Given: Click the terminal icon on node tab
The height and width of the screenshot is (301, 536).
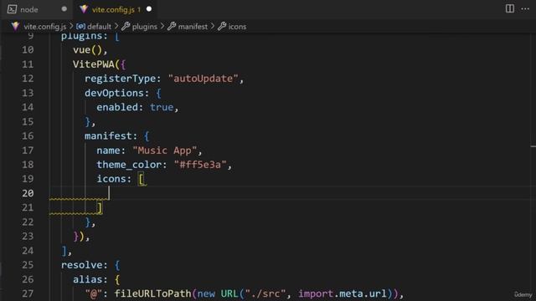Looking at the screenshot, I should [x=12, y=9].
